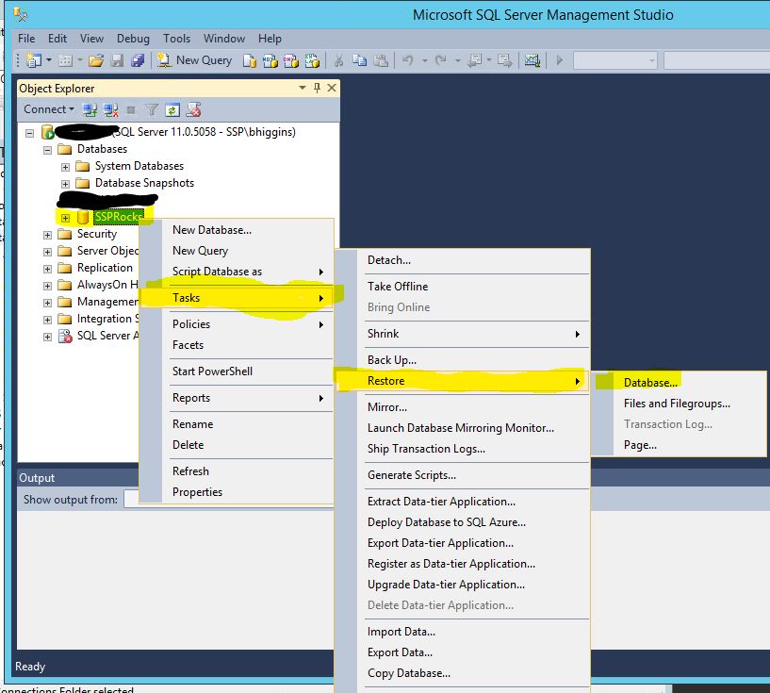Screen dimensions: 770x693
Task: Select Detach... in the submenu
Action: pyautogui.click(x=389, y=260)
